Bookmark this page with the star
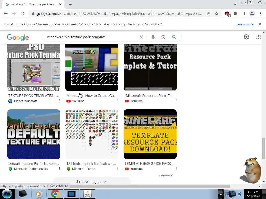The width and height of the screenshot is (266, 199). pos(217,13)
